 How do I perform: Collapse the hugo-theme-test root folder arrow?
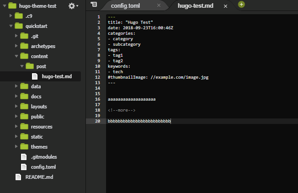tap(5, 6)
